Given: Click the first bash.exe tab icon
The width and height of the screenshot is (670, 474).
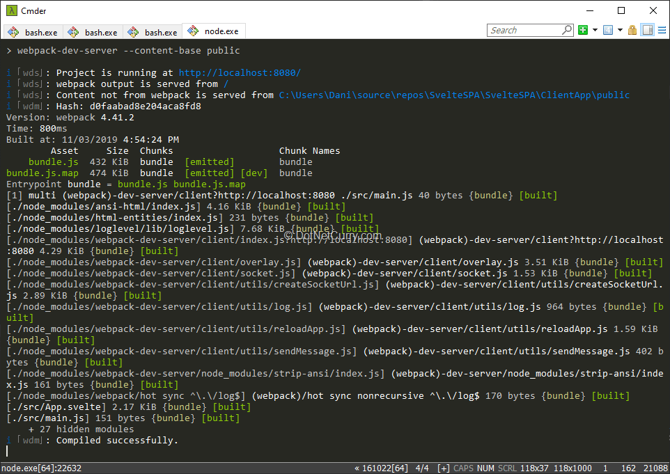Looking at the screenshot, I should 14,32.
